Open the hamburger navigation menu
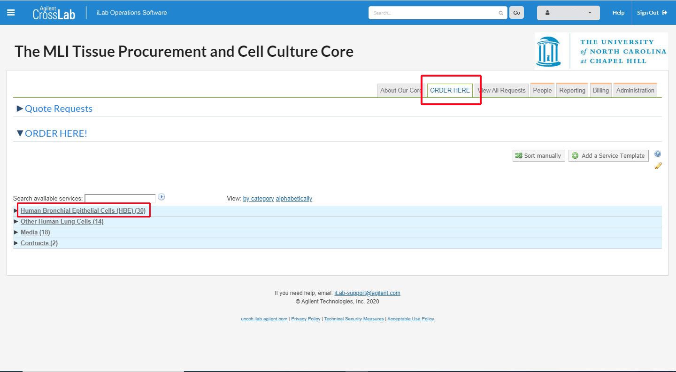676x372 pixels. [11, 13]
